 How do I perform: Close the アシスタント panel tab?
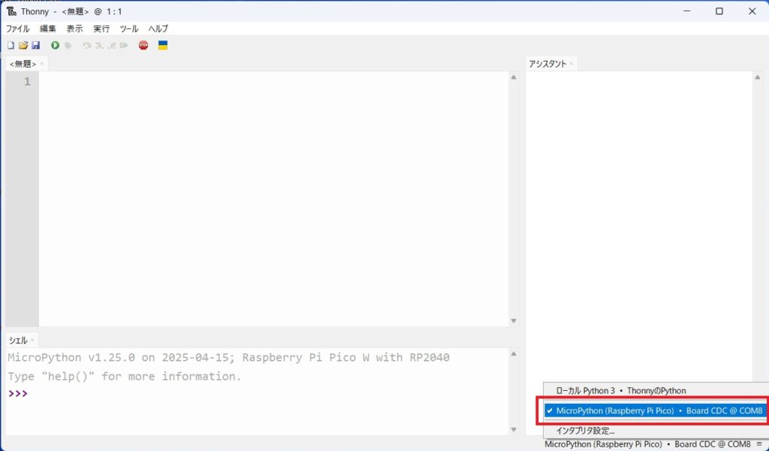(x=571, y=64)
